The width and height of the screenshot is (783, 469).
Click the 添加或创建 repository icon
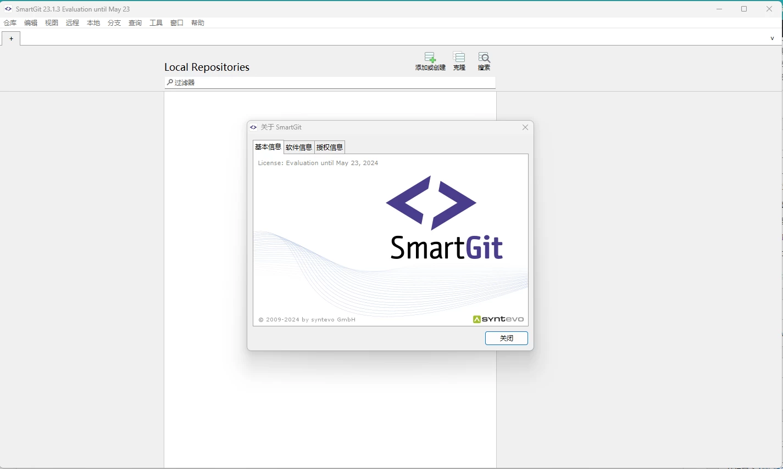(x=430, y=58)
